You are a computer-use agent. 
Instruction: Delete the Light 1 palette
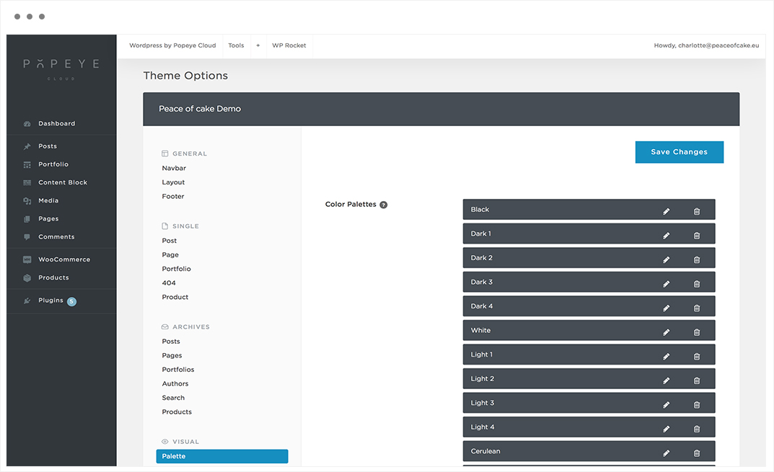(697, 357)
